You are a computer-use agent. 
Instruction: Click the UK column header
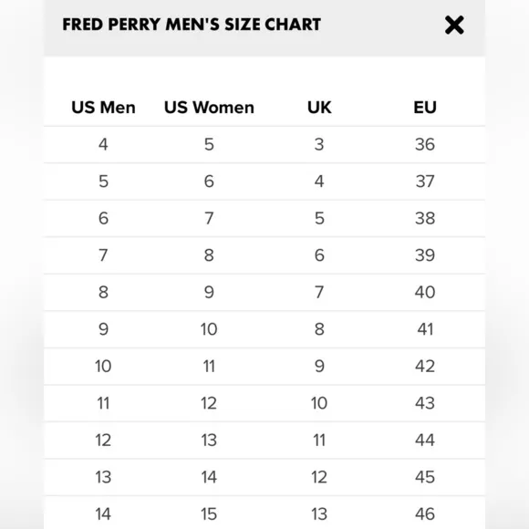click(x=319, y=108)
